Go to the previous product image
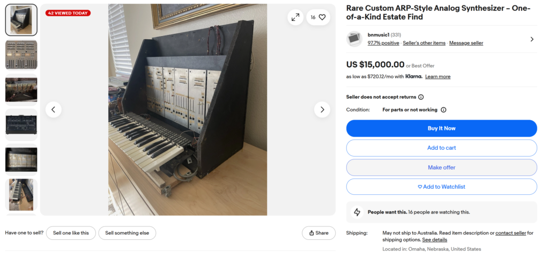The image size is (549, 257). [x=53, y=109]
